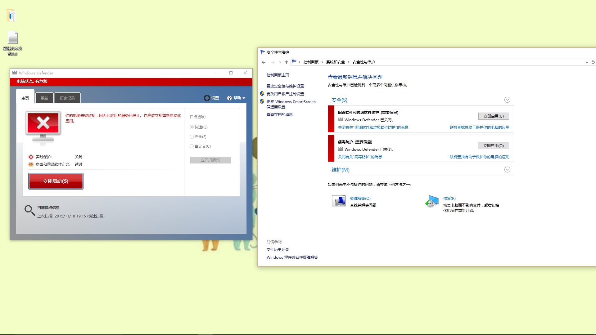Click the control panel address bar field
This screenshot has height=335, width=596.
440,62
